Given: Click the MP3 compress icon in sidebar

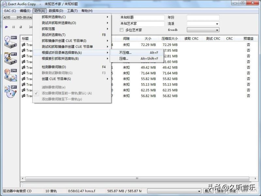Looking at the screenshot, I should 10,59.
